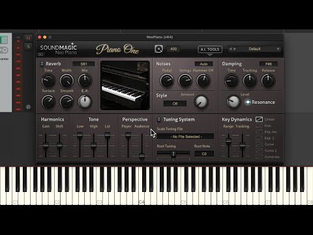The image size is (313, 235).
Task: Click the Piano One logo
Action: tap(117, 49)
